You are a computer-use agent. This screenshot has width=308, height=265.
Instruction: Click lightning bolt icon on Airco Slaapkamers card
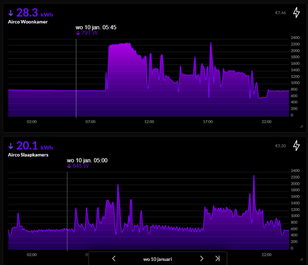click(296, 146)
